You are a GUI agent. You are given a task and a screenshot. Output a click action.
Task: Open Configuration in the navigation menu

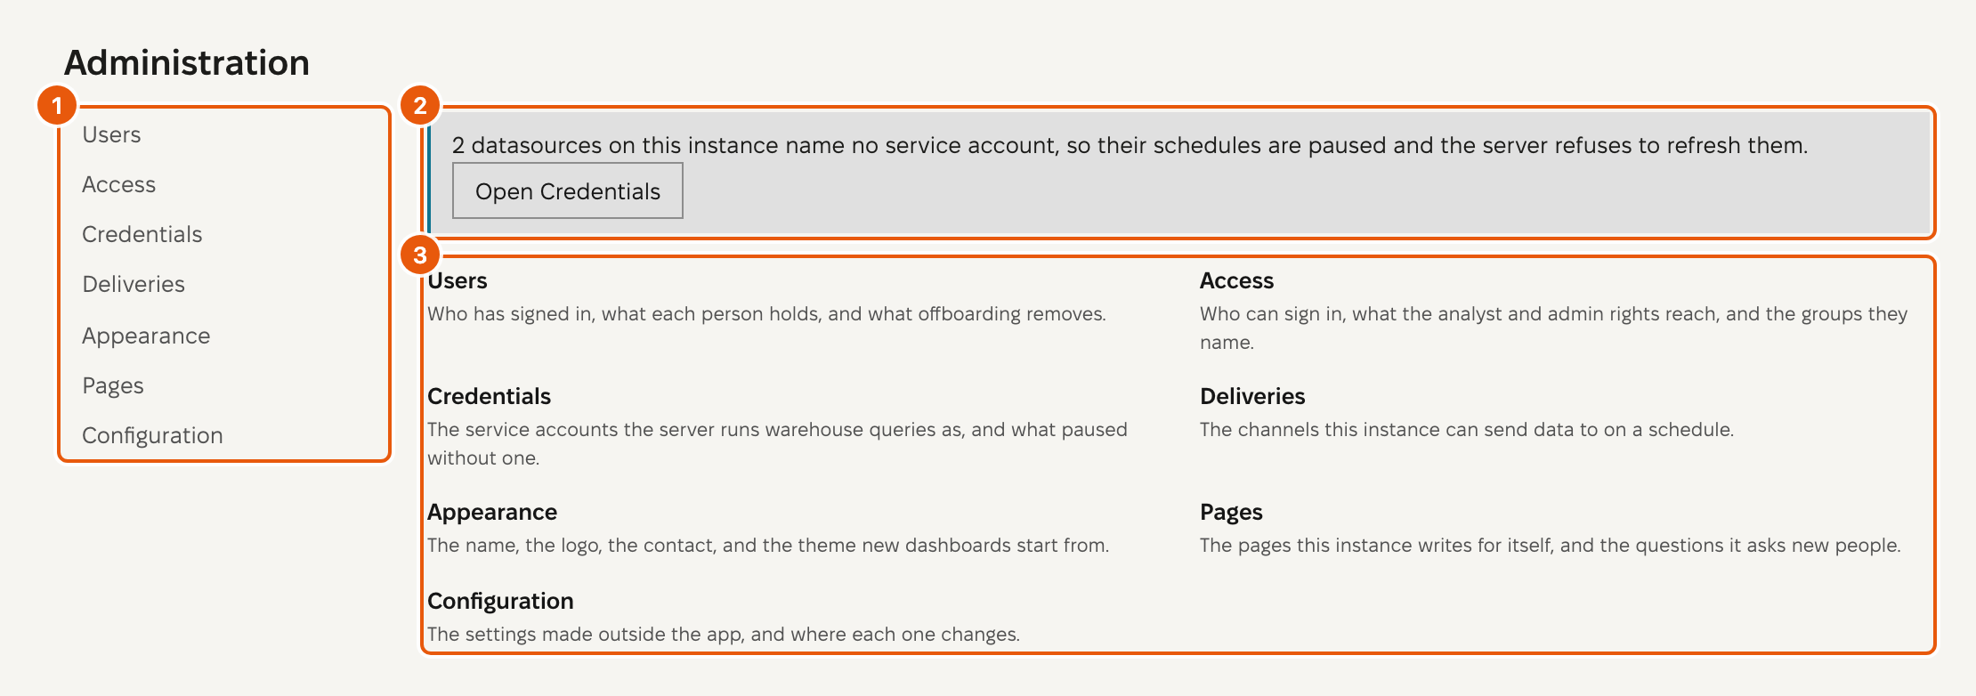pos(152,435)
